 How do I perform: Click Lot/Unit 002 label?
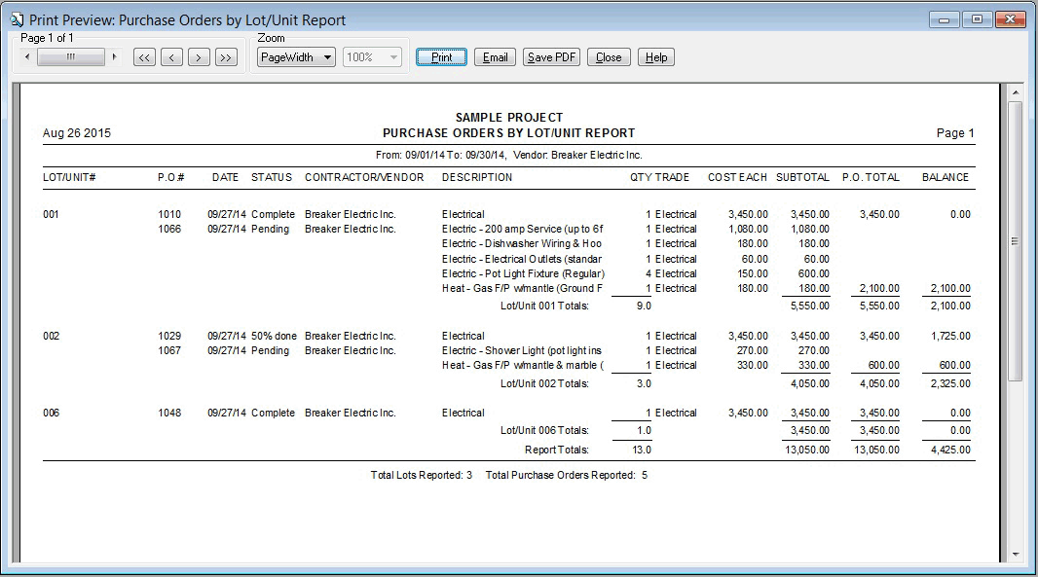(51, 336)
